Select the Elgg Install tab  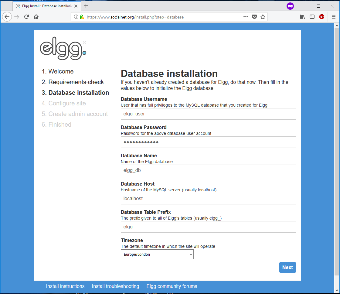(x=47, y=6)
